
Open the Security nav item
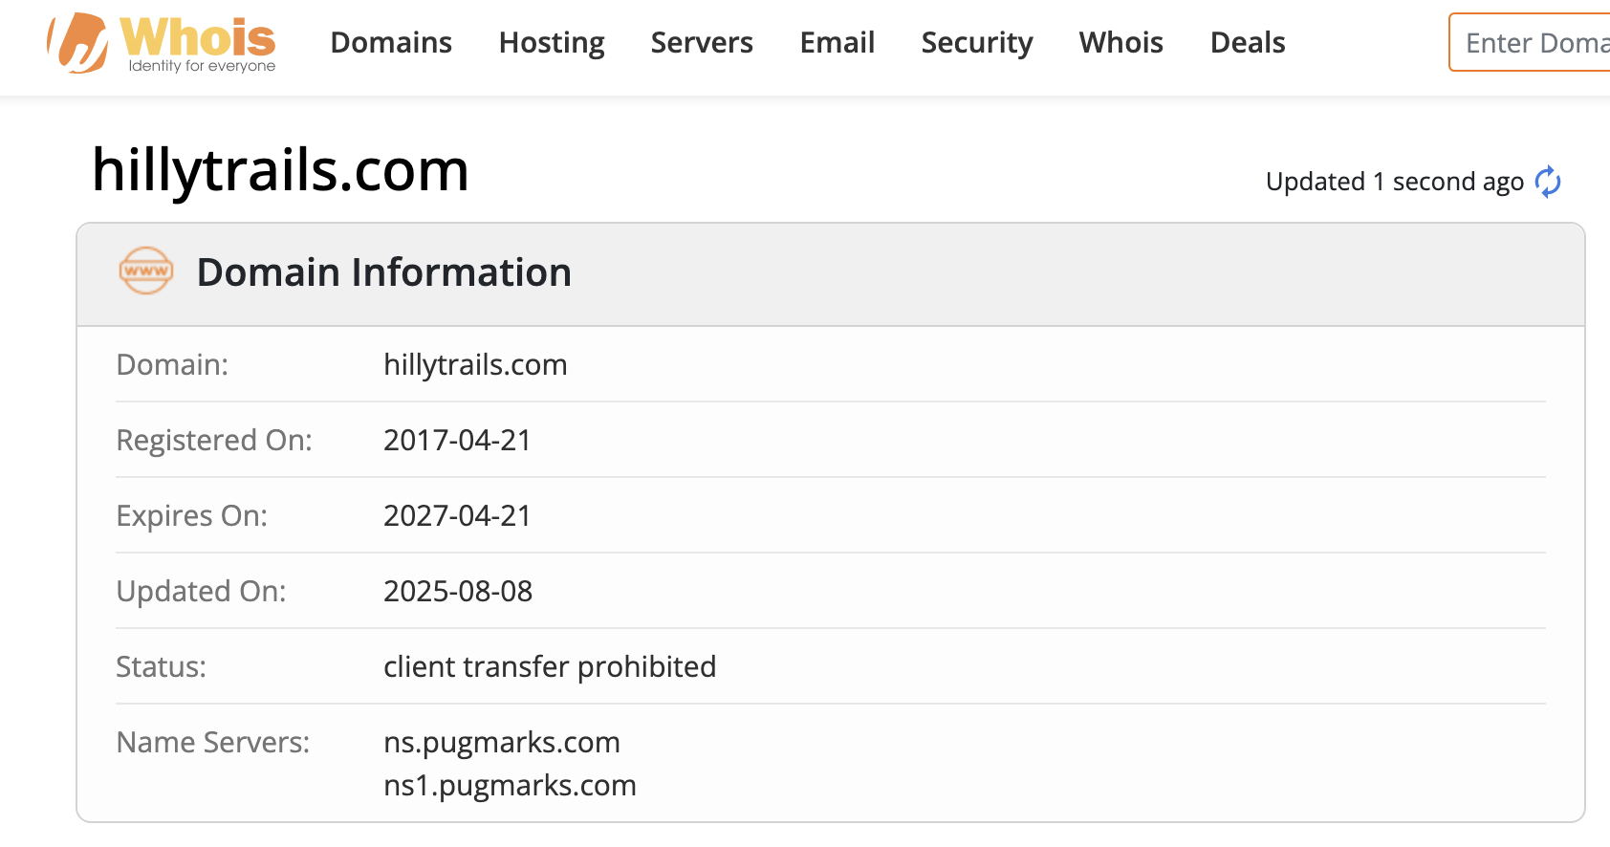click(977, 43)
